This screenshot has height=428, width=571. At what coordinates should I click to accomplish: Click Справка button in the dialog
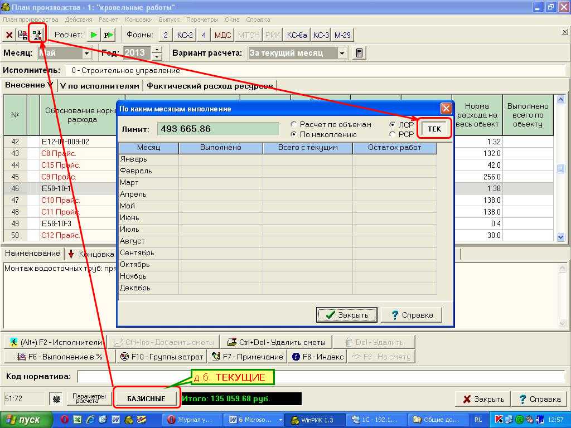coord(412,315)
